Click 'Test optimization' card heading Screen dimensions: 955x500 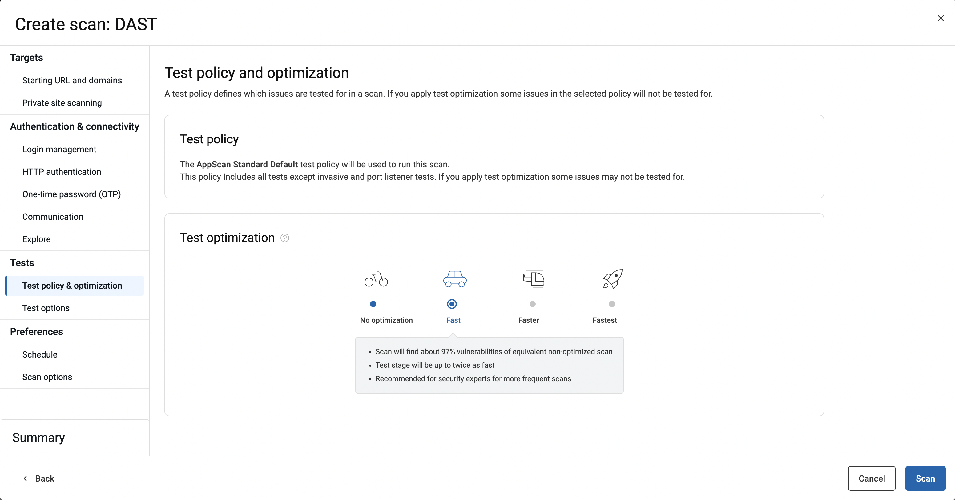tap(227, 238)
